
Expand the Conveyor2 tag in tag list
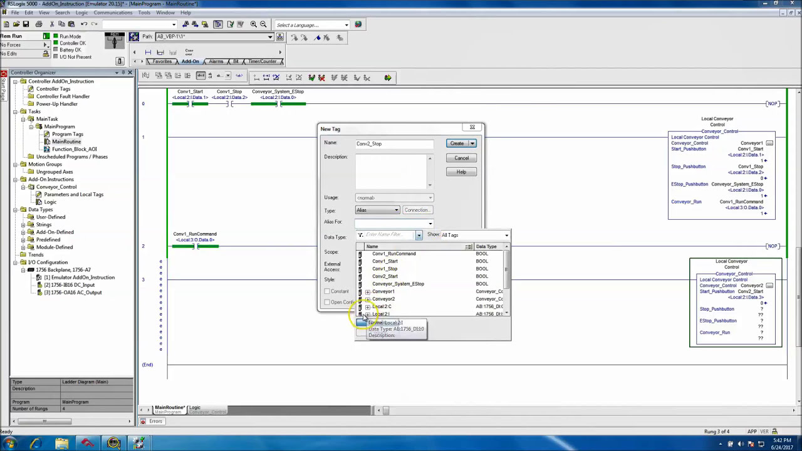(368, 299)
